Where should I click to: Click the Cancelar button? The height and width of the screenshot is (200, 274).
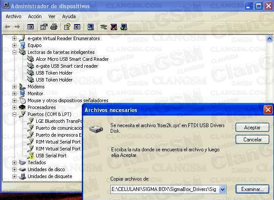252,139
